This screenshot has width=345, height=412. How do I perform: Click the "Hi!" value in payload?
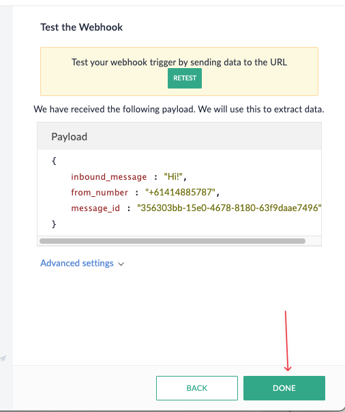pyautogui.click(x=173, y=176)
